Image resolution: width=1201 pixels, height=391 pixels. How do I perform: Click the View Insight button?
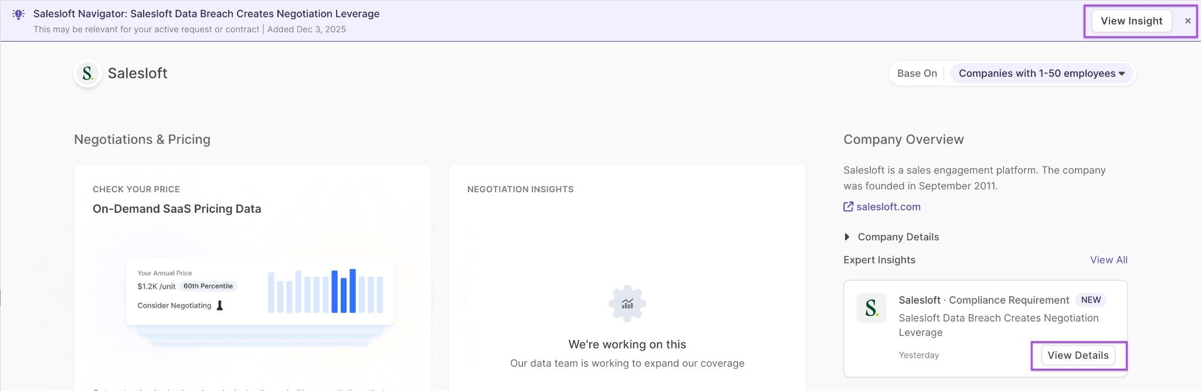pos(1131,21)
